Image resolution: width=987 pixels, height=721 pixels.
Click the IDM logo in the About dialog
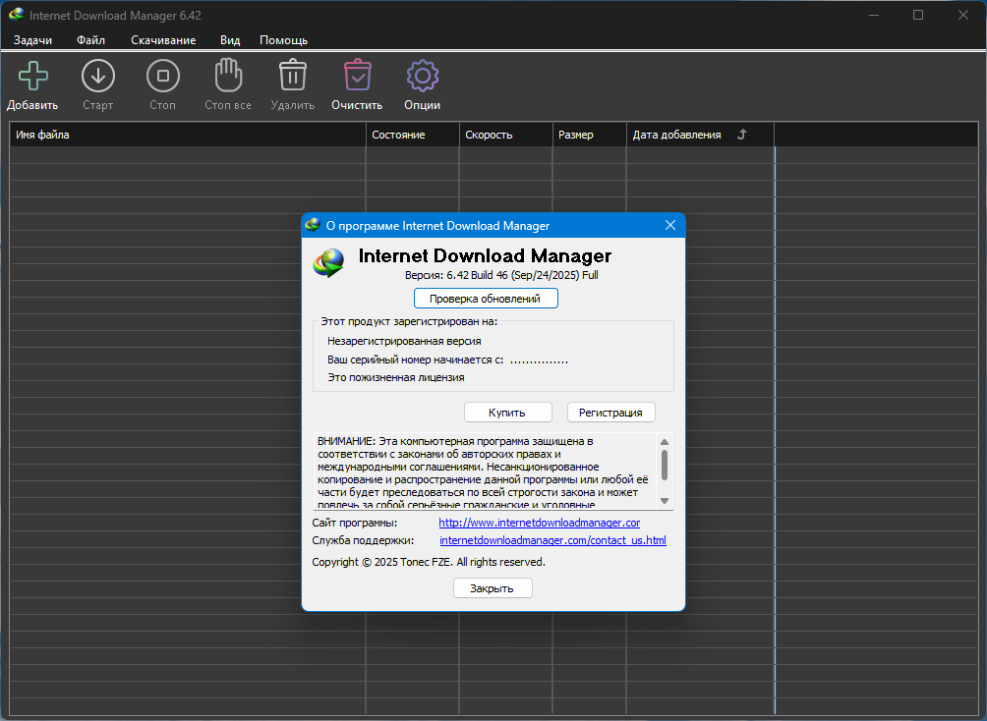[329, 262]
